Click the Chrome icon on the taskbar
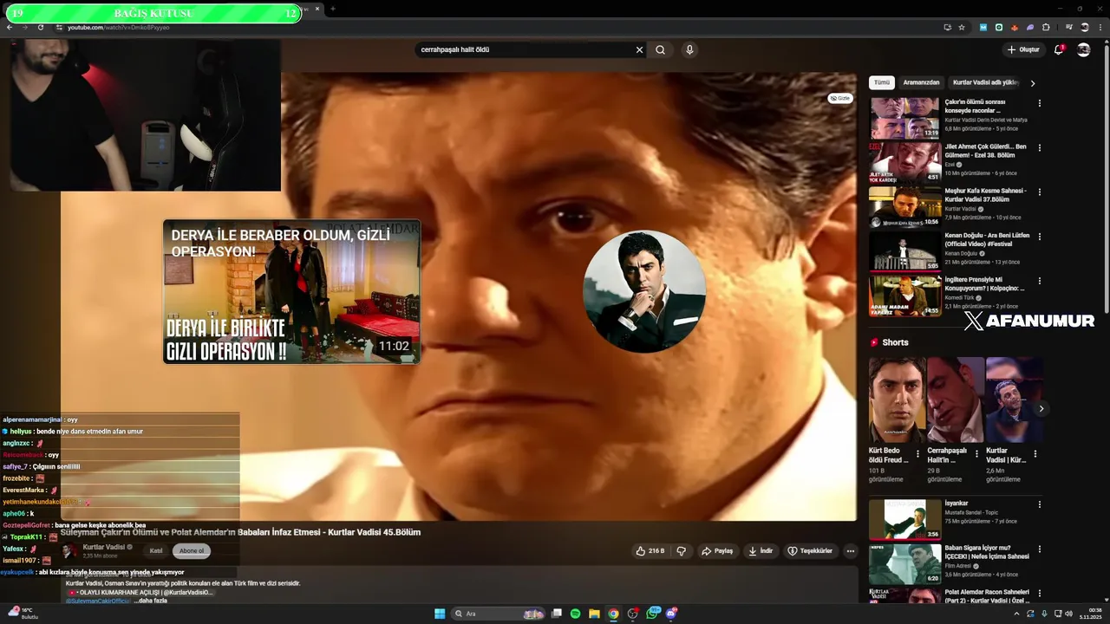 tap(613, 614)
